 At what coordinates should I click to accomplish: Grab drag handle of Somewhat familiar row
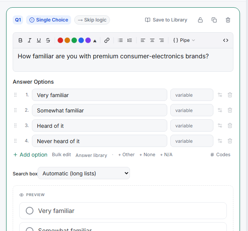pos(15,110)
